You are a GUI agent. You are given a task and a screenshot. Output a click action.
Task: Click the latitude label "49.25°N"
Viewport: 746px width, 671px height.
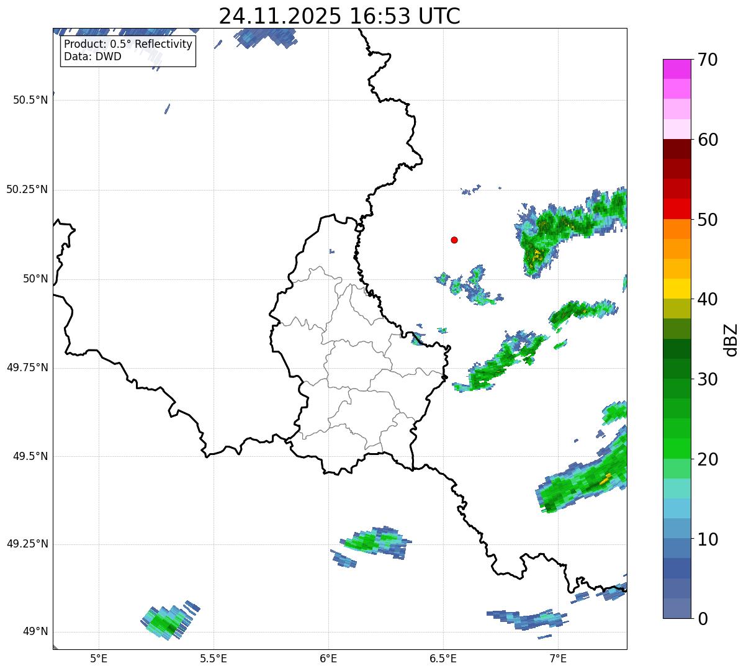(x=27, y=544)
